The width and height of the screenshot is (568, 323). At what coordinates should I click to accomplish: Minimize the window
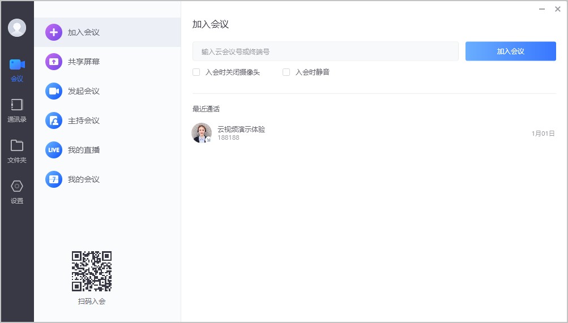tap(542, 9)
